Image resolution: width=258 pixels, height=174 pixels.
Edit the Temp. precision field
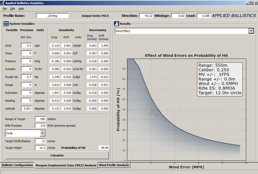pos(27,53)
